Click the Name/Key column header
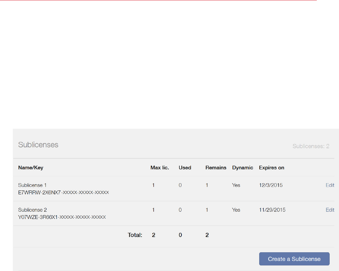This screenshot has width=339, height=271. pos(31,168)
